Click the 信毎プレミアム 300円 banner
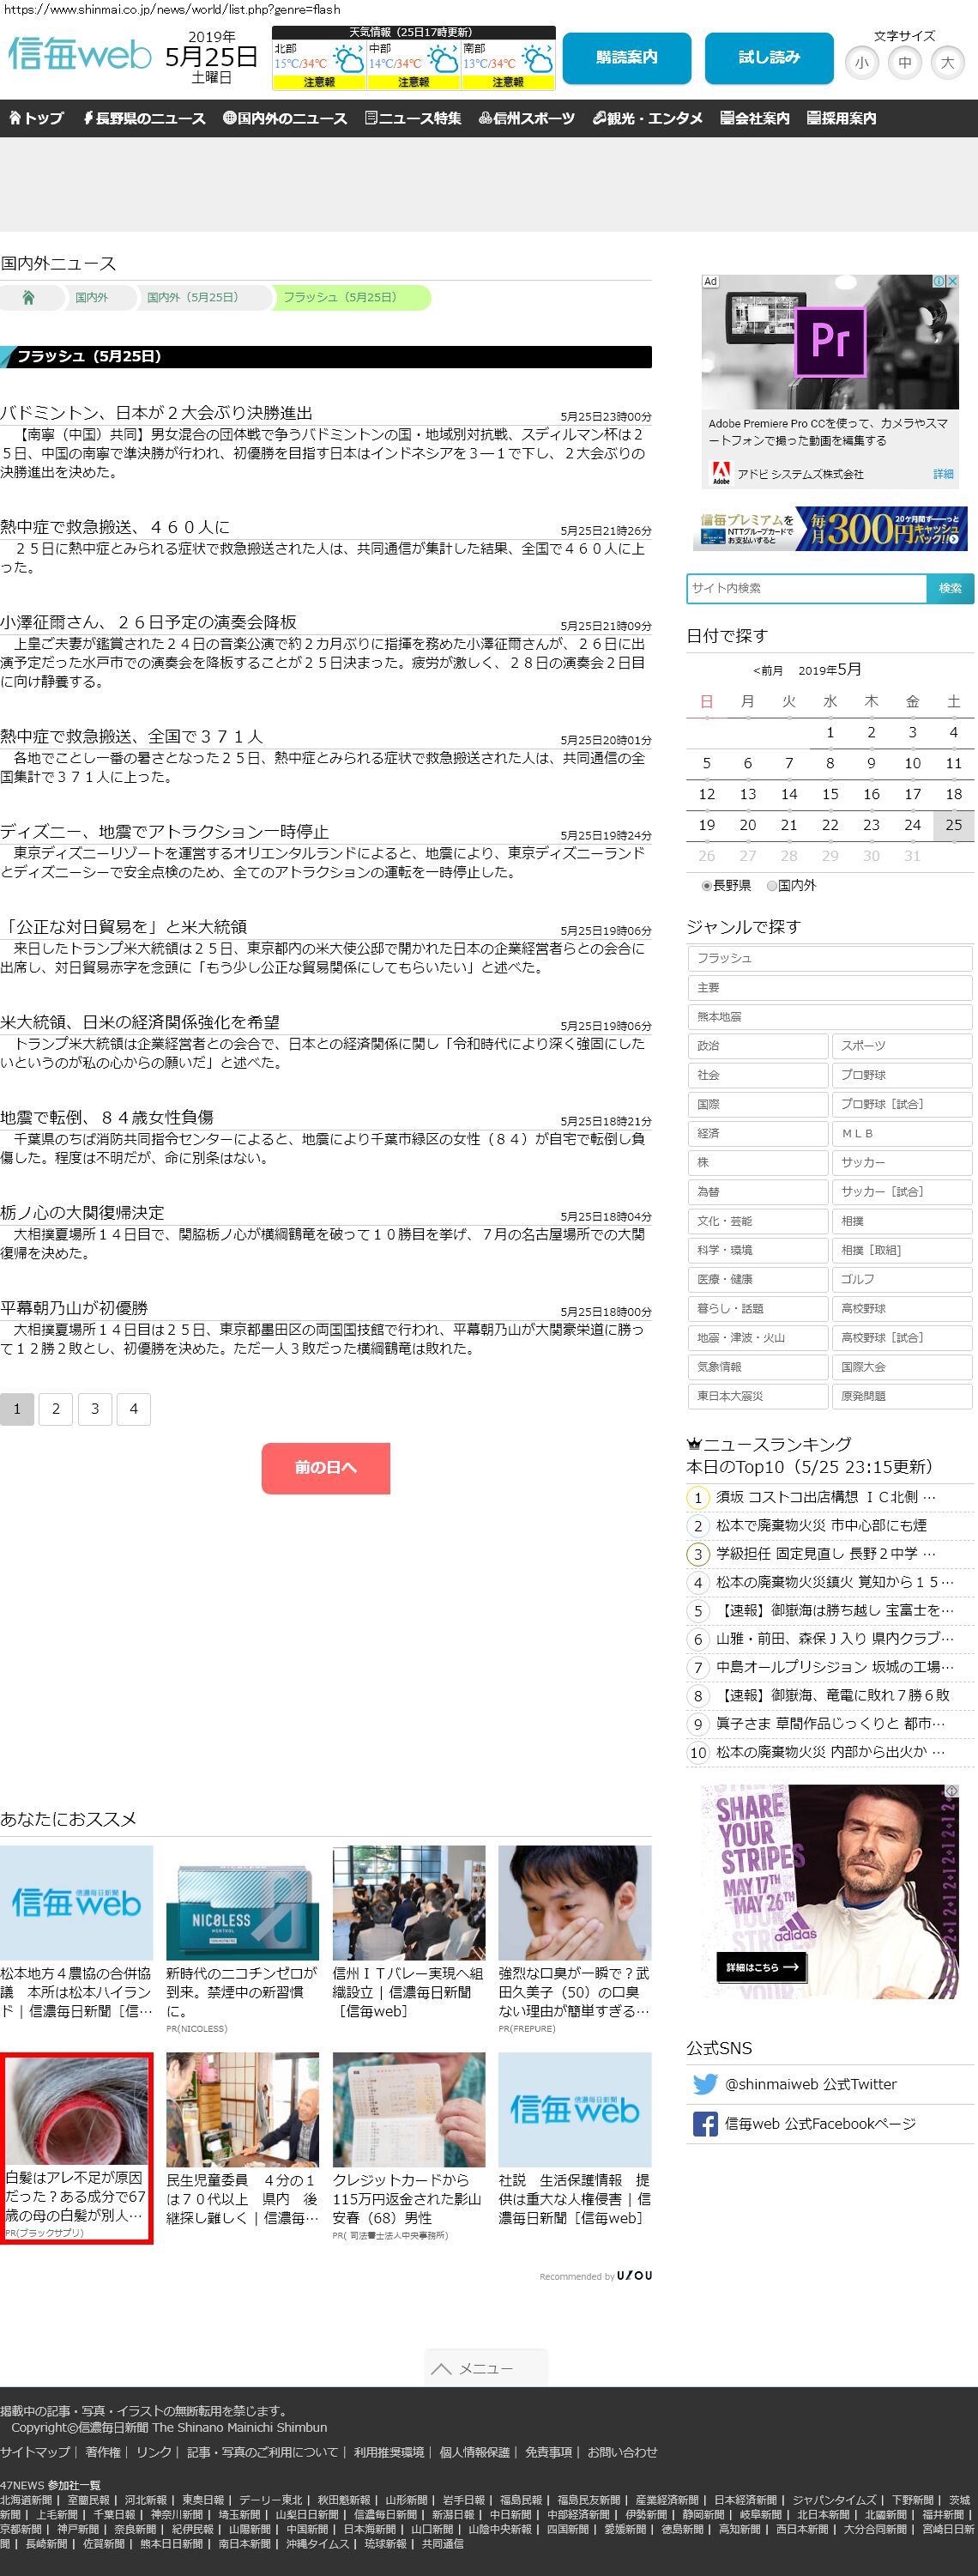This screenshot has height=2576, width=978. point(830,530)
